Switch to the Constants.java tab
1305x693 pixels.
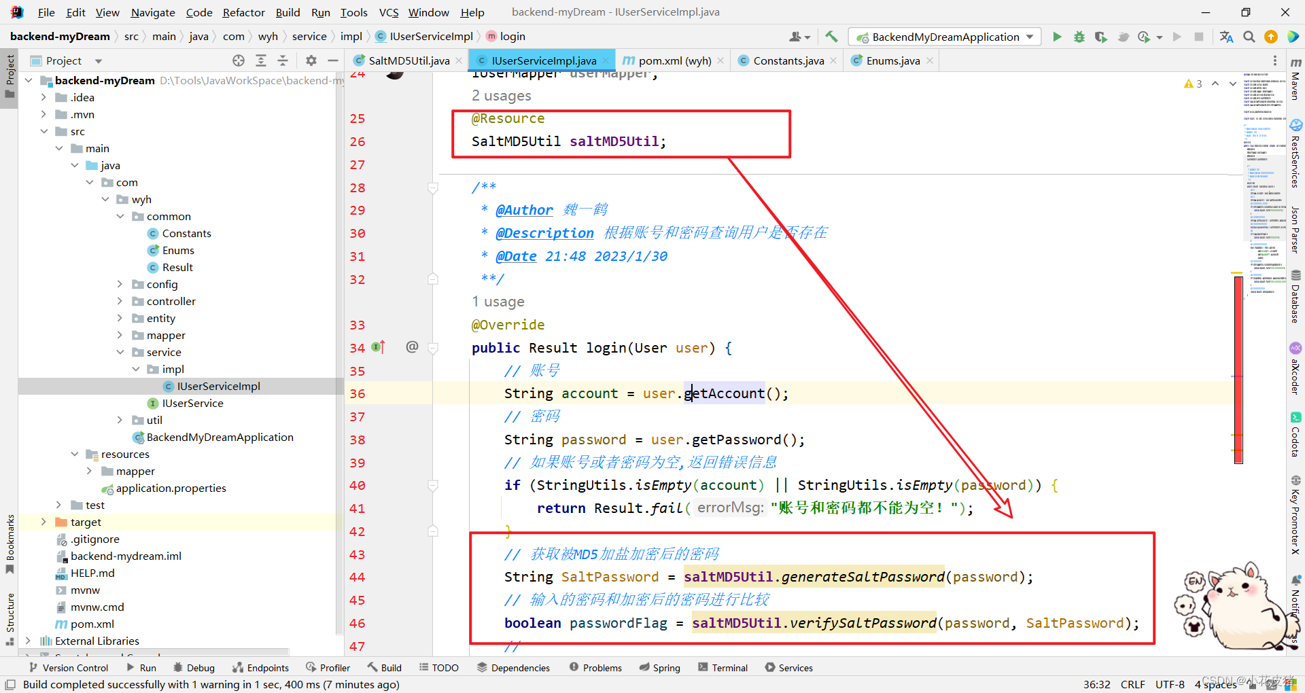coord(786,60)
